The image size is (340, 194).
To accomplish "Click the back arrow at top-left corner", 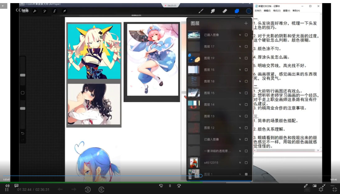I will [x=3, y=6].
